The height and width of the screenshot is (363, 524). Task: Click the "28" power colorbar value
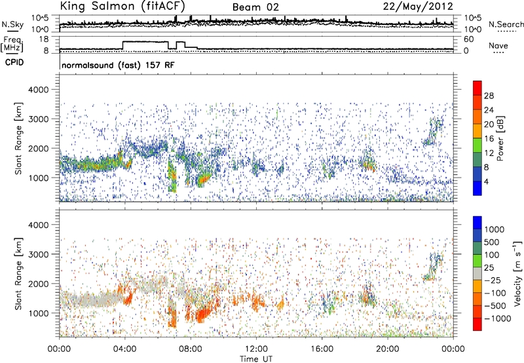point(489,96)
